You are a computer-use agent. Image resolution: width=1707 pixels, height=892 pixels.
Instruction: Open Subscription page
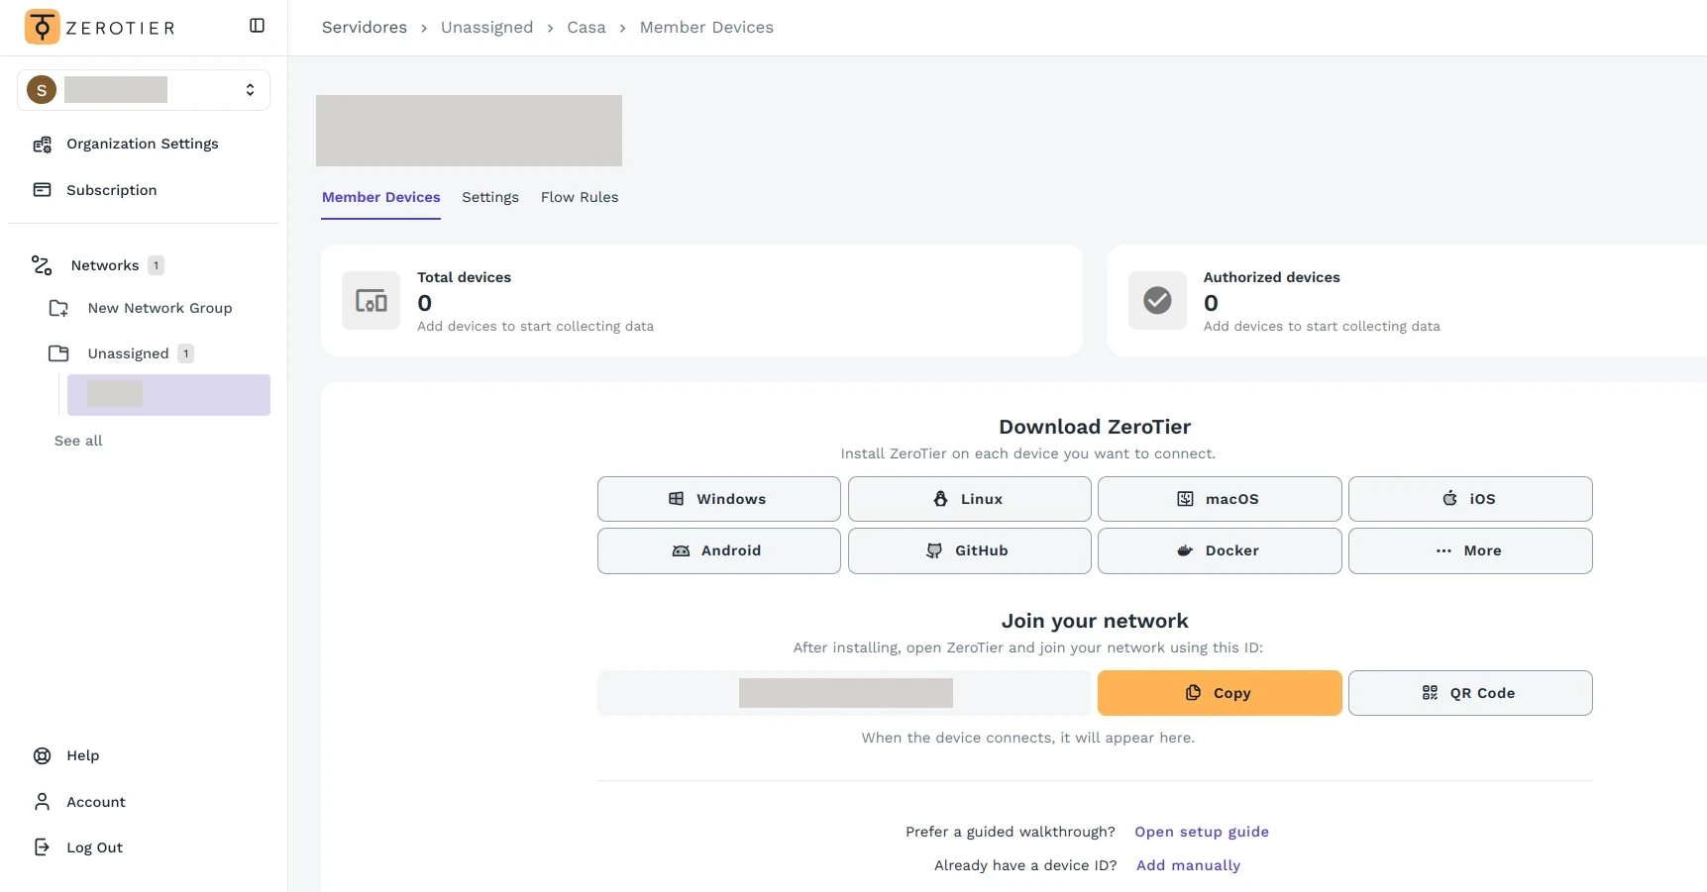112,190
